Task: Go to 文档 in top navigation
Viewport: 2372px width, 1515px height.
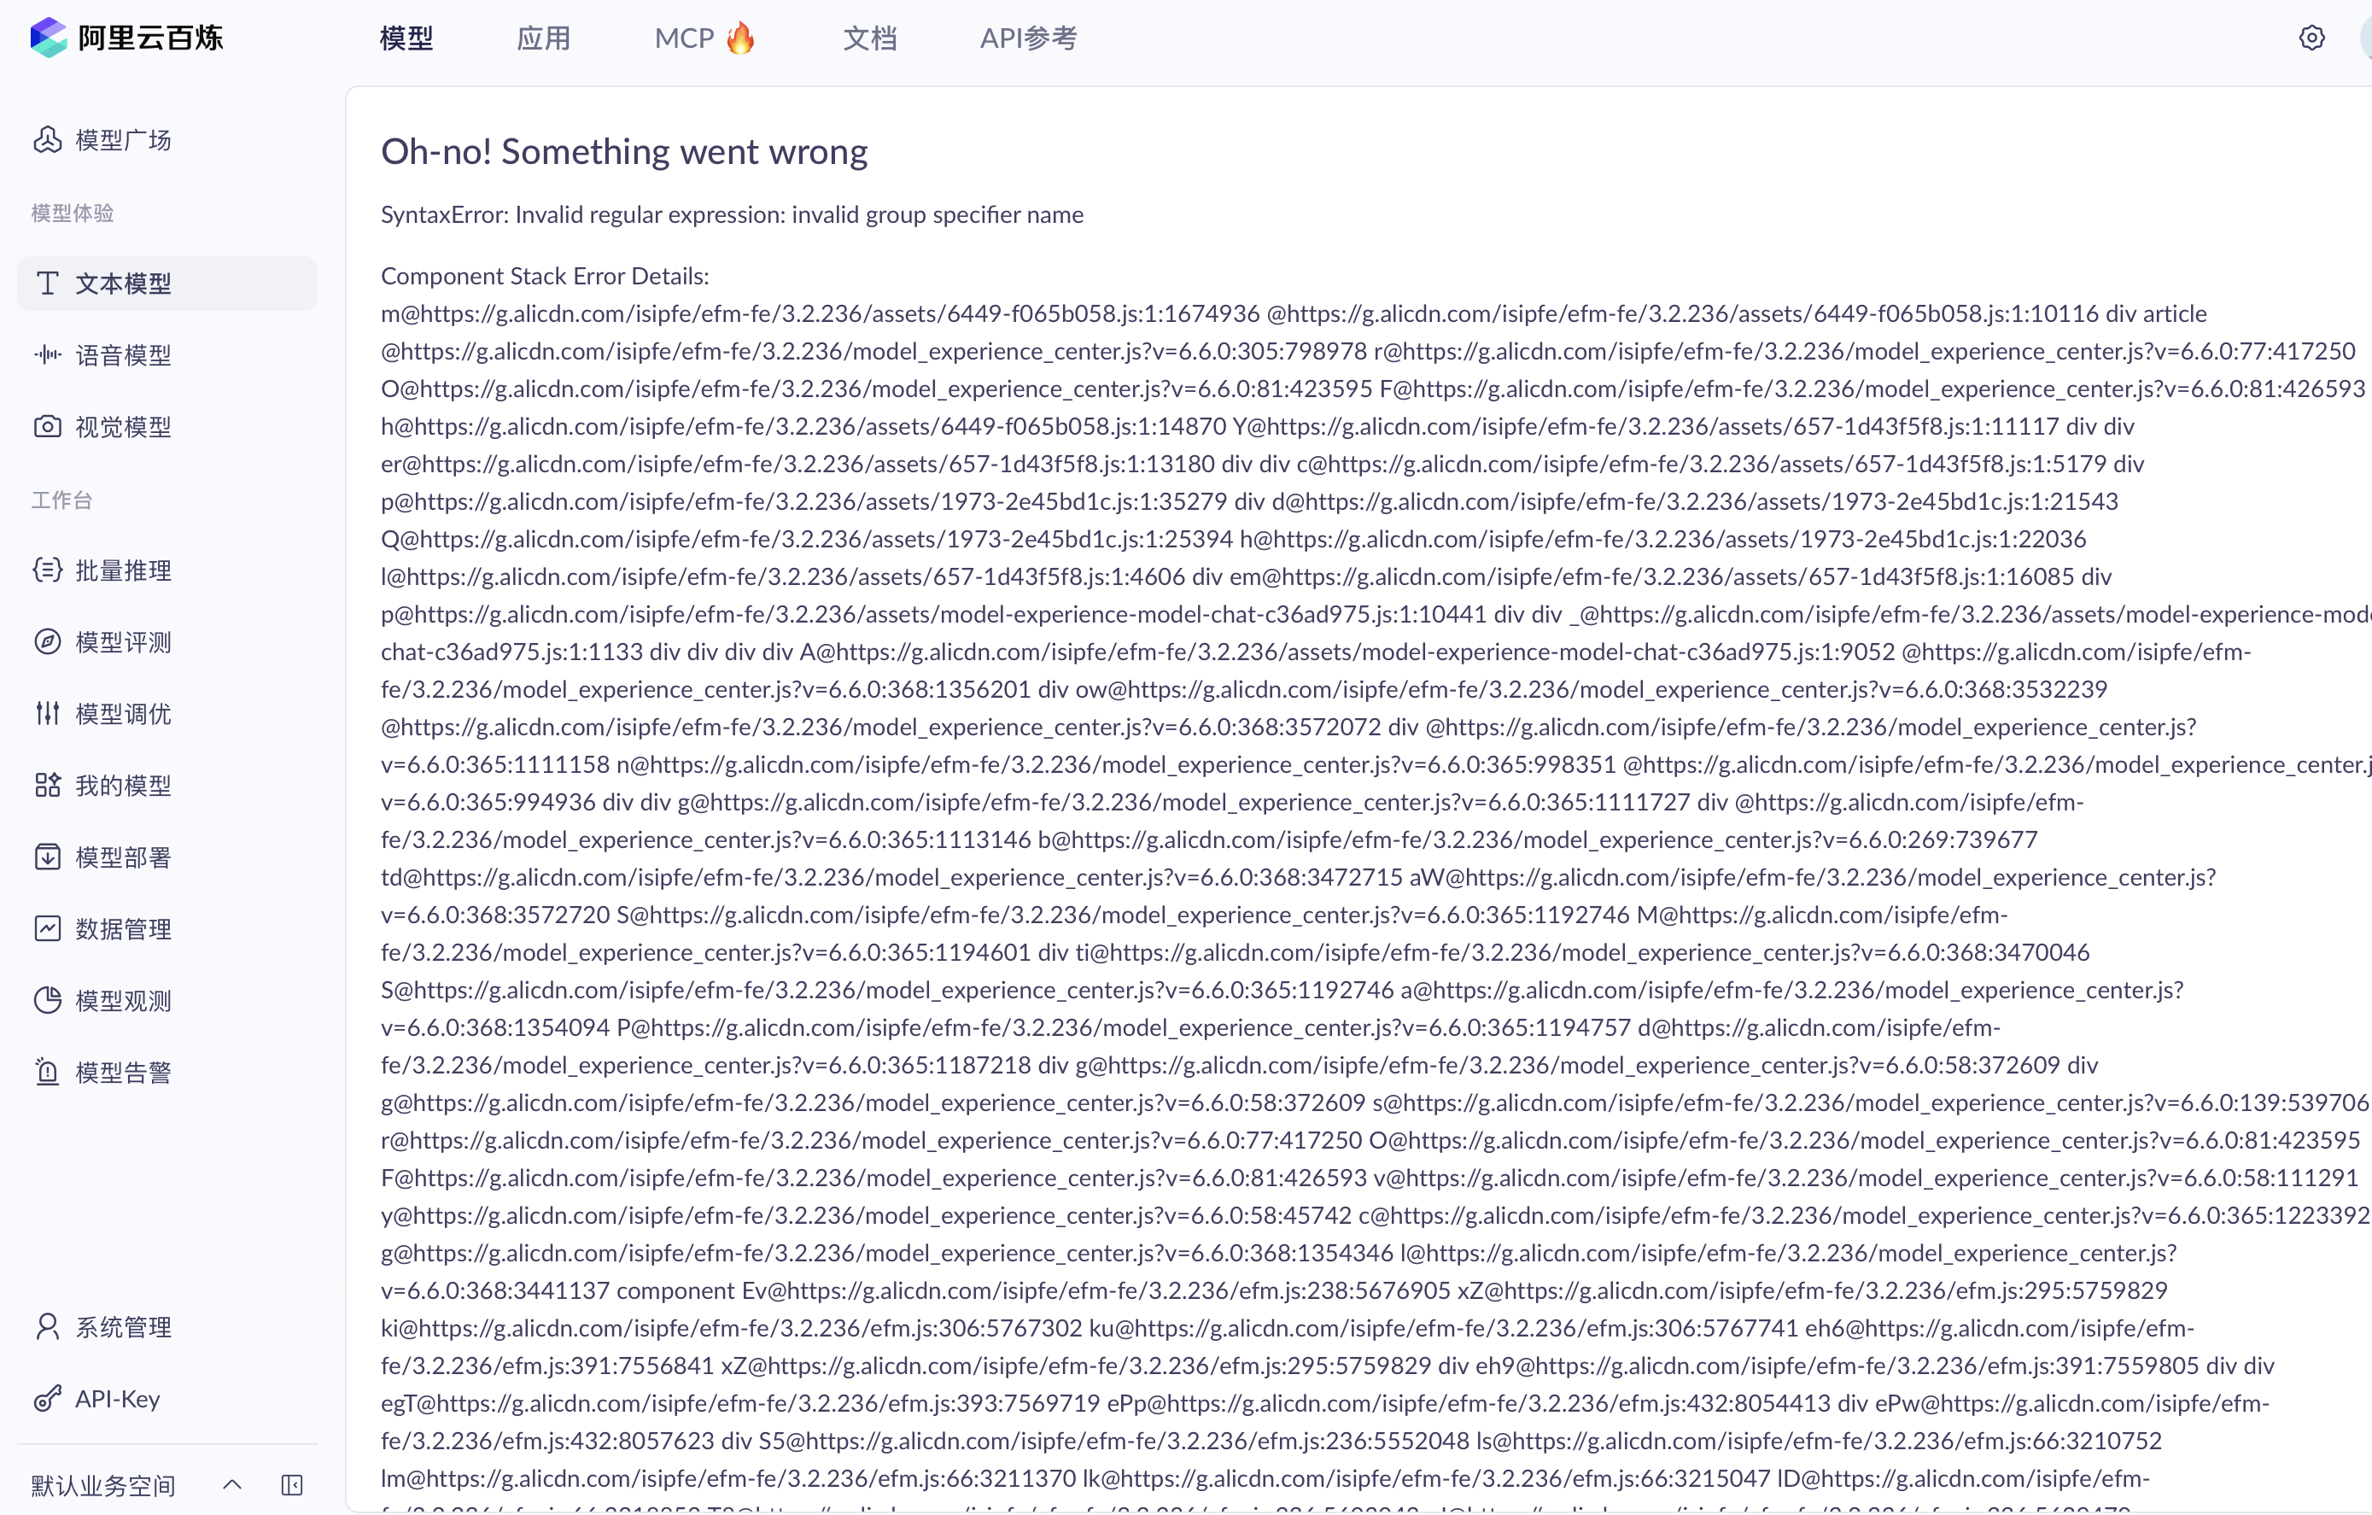Action: pos(870,38)
